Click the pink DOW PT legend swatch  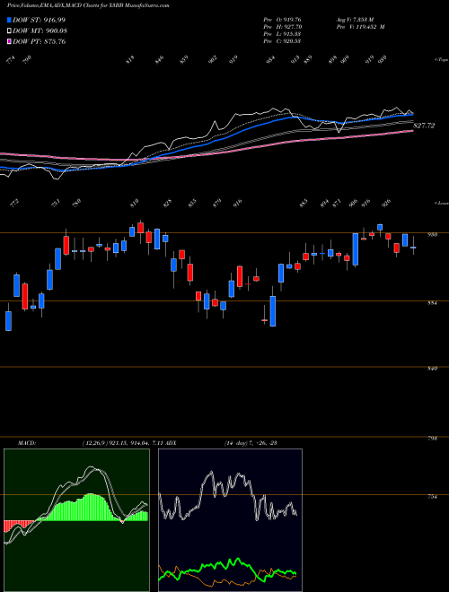click(10, 41)
